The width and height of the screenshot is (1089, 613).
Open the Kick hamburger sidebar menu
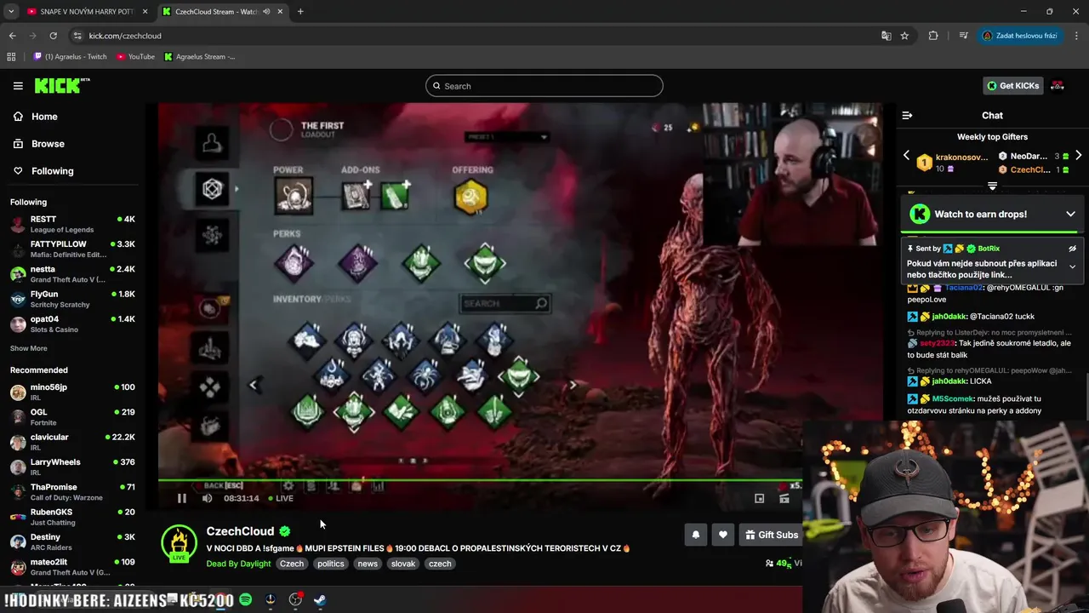tap(18, 86)
